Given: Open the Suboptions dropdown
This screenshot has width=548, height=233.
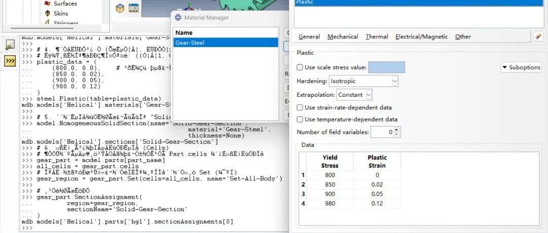Looking at the screenshot, I should [521, 67].
